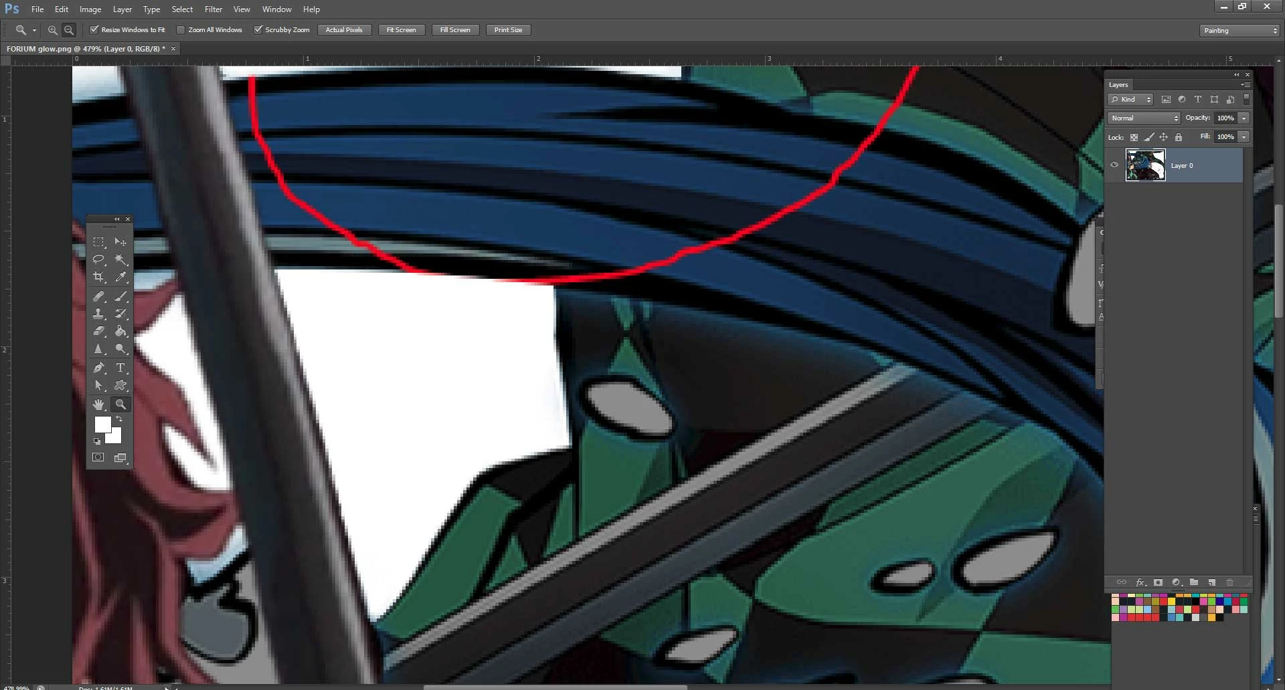Viewport: 1285px width, 690px height.
Task: Open Layers panel flyout menu
Action: click(1246, 85)
